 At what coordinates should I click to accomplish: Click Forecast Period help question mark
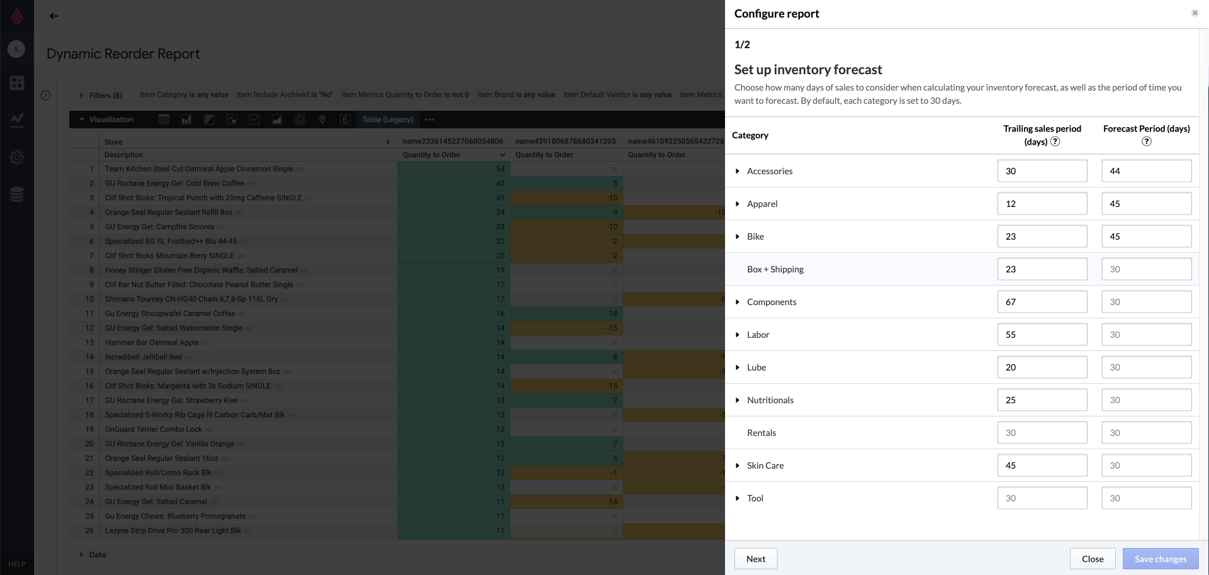click(x=1146, y=142)
